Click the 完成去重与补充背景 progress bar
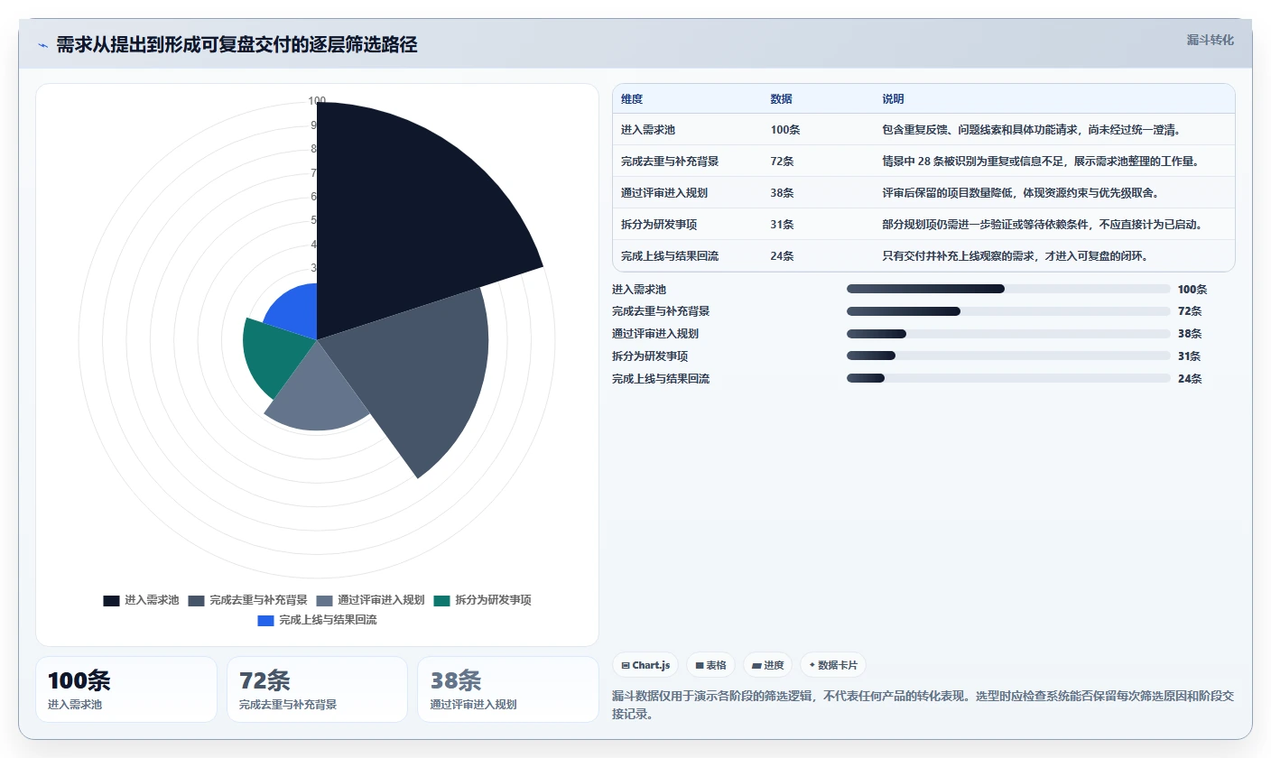This screenshot has width=1271, height=758. 1008,311
